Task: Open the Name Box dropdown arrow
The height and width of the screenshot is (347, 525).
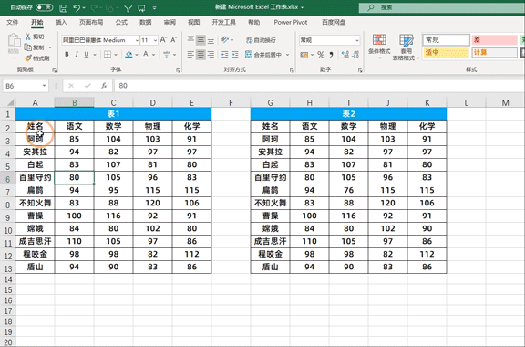Action: (44, 86)
